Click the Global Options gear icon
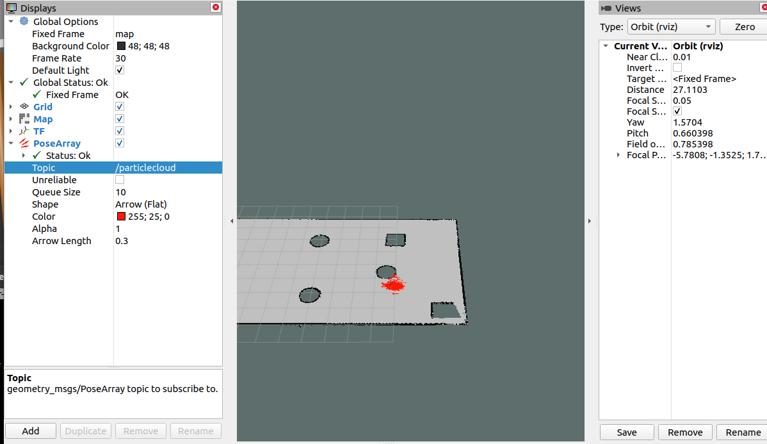Viewport: 767px width, 444px height. tap(24, 21)
